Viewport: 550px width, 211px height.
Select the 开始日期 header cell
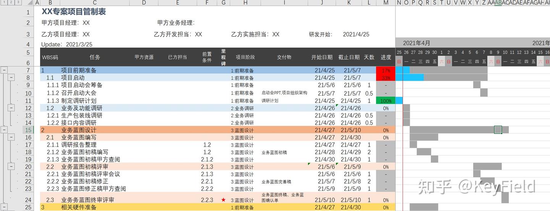(x=322, y=57)
